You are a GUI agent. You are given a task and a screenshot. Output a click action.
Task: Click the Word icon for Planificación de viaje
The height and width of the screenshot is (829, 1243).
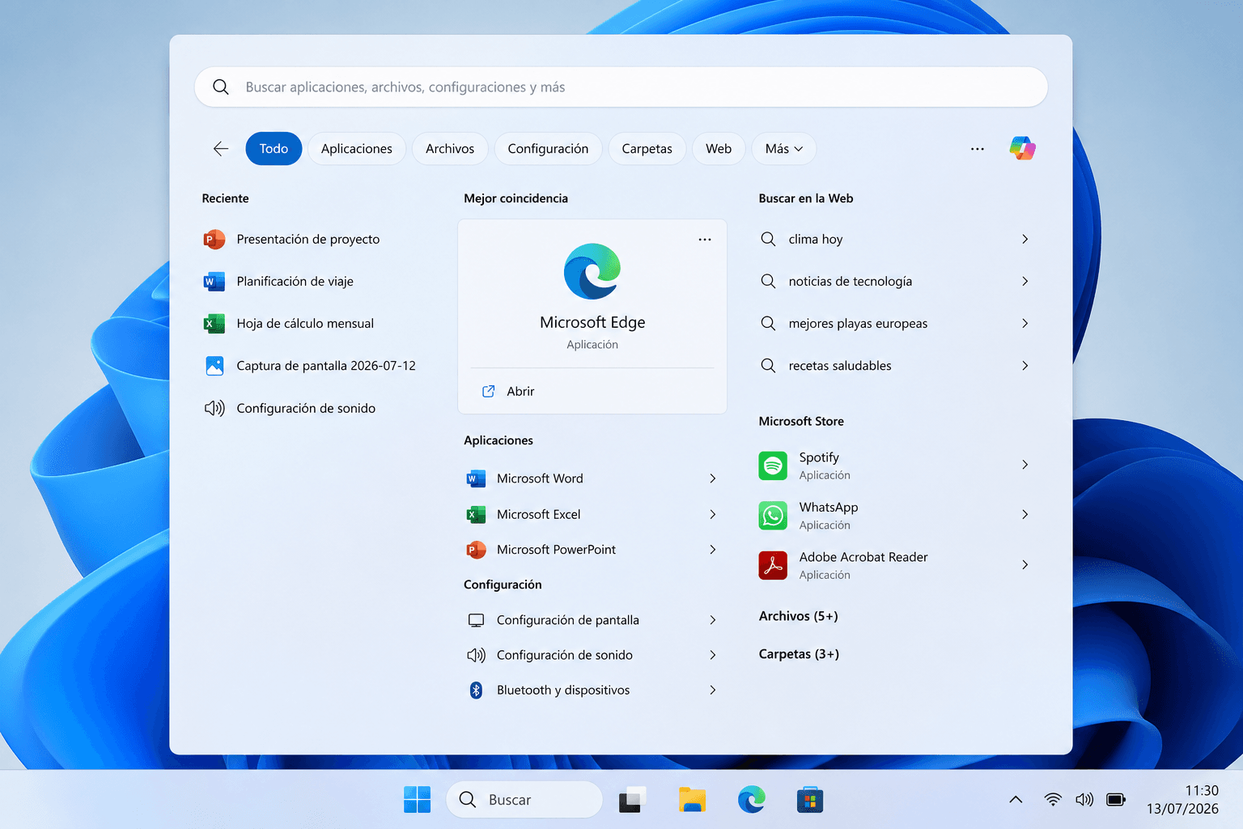click(214, 281)
